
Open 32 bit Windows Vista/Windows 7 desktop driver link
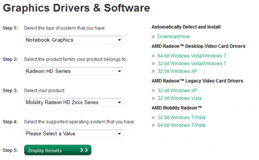[x=191, y=63]
